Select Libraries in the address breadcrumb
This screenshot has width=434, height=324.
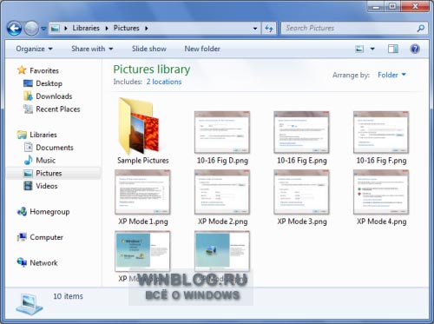86,28
